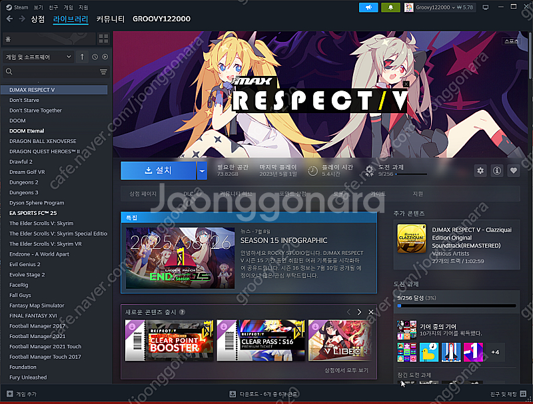The height and width of the screenshot is (404, 533).
Task: Toggle sort order with the up arrow
Action: 82,57
